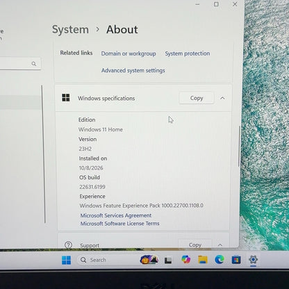Launch File Explorer from the taskbar

click(203, 259)
